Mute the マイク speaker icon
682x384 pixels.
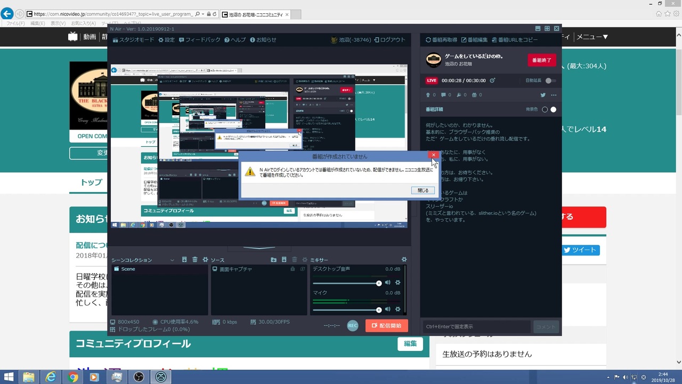(387, 309)
